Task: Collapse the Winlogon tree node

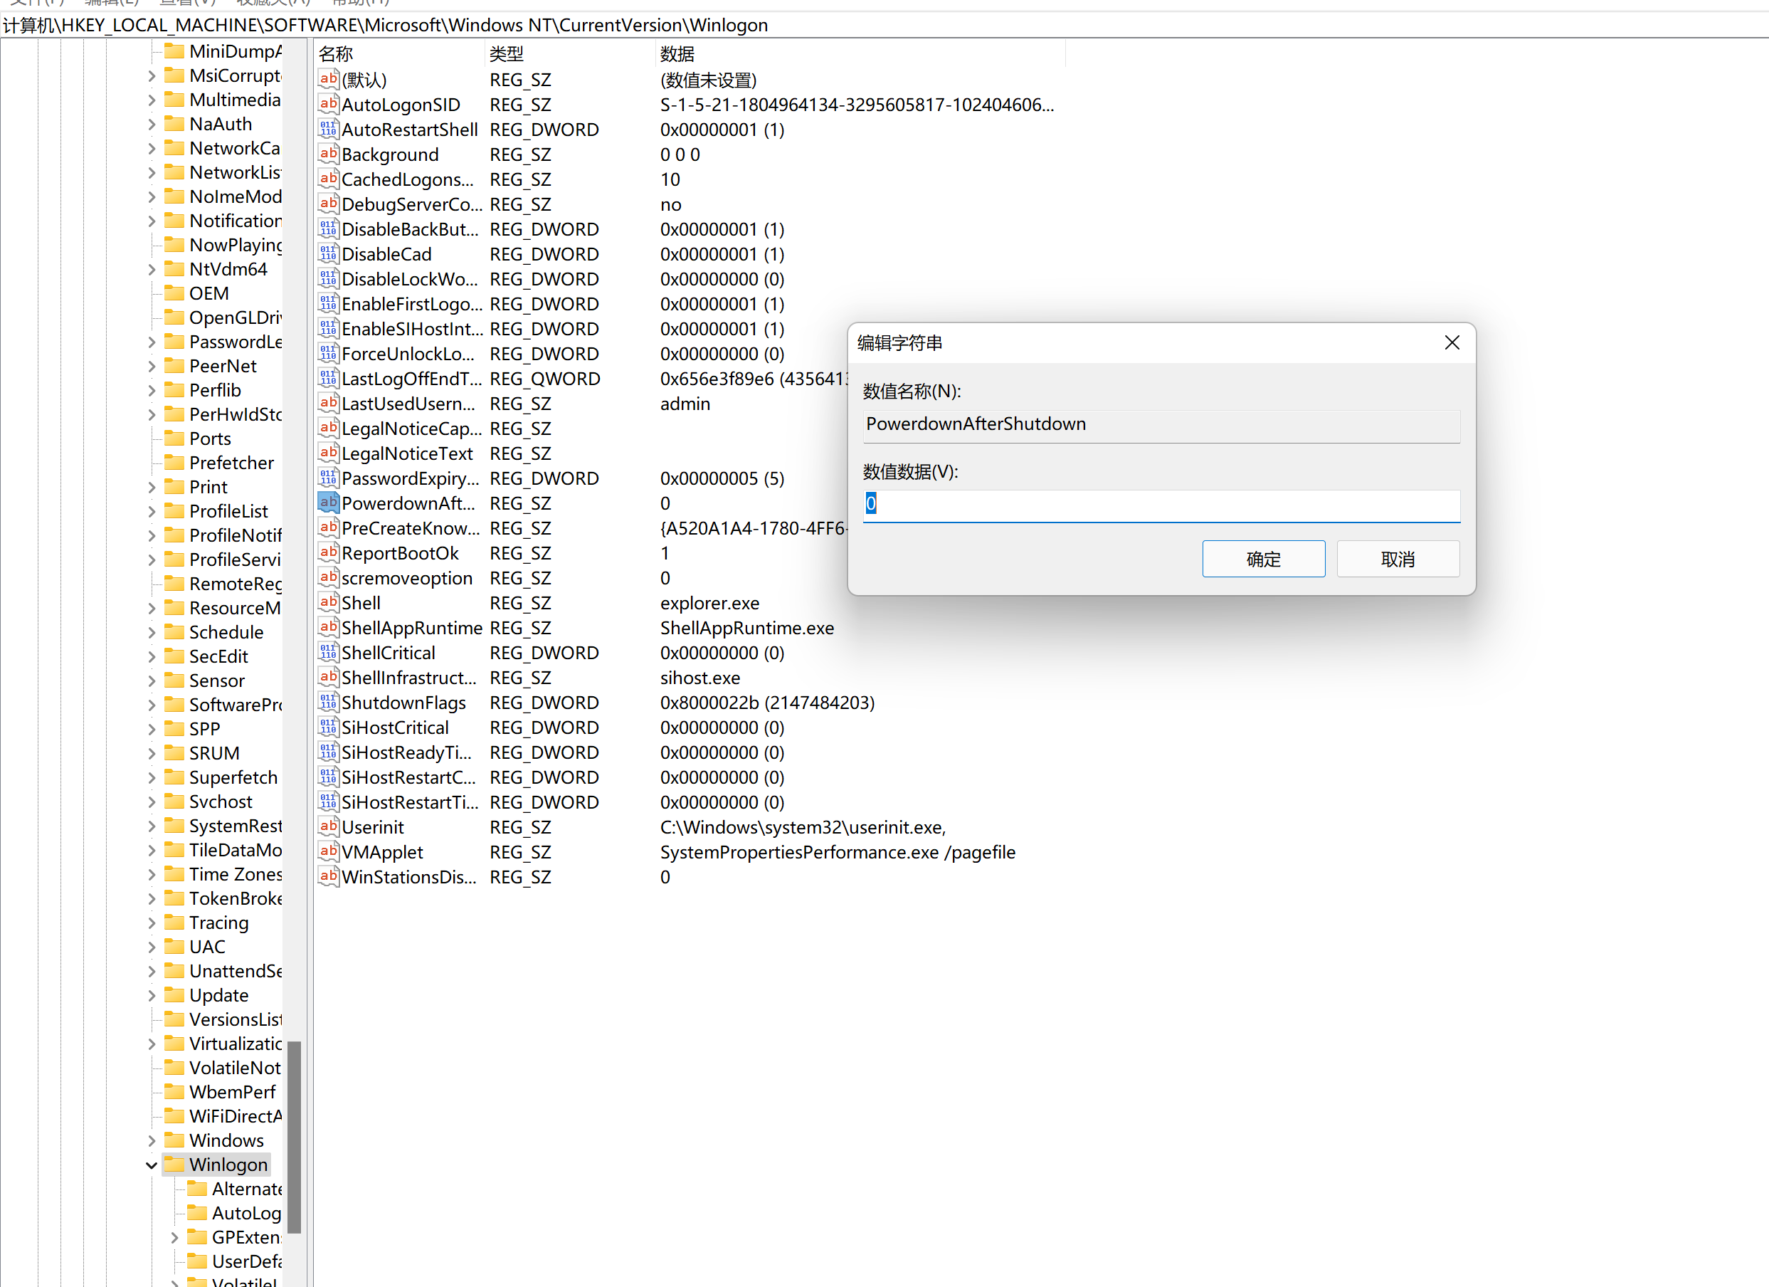Action: click(x=152, y=1165)
